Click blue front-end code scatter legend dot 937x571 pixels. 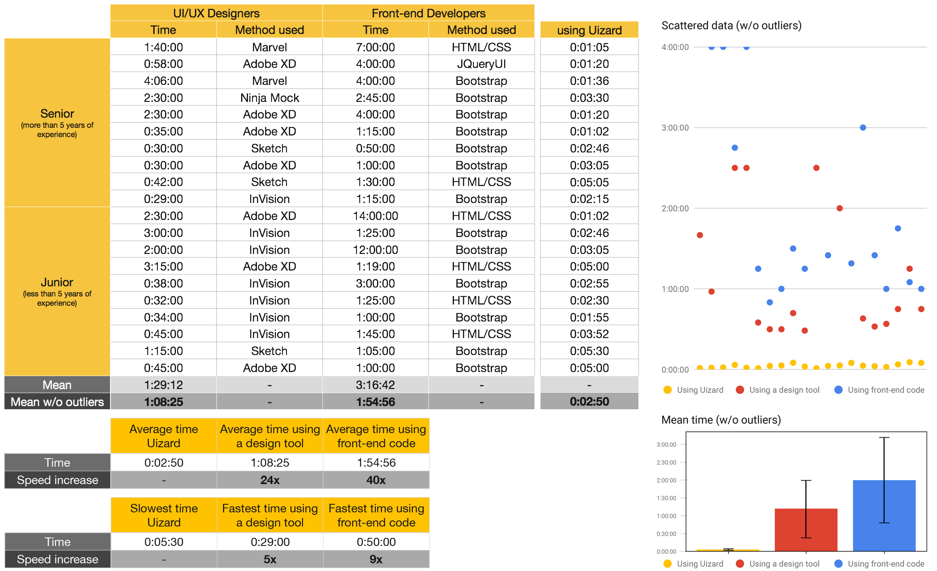pos(838,390)
